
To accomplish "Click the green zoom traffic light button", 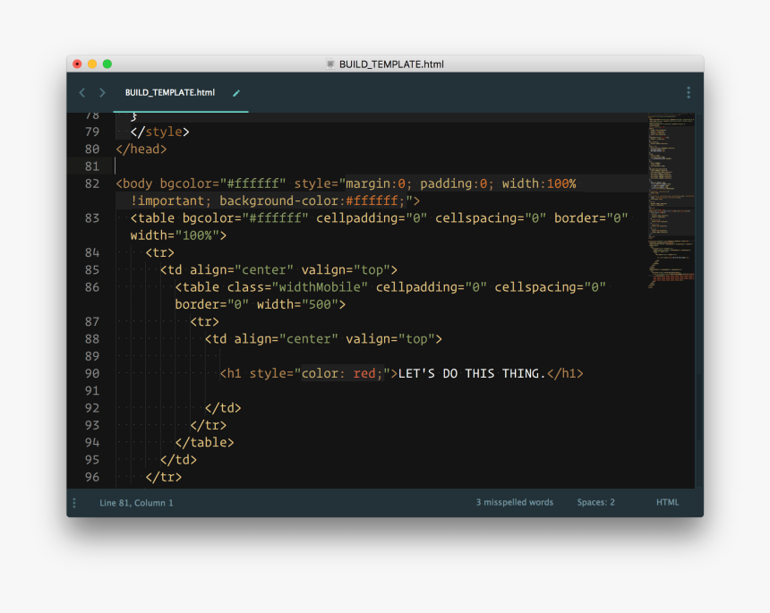I will [107, 64].
